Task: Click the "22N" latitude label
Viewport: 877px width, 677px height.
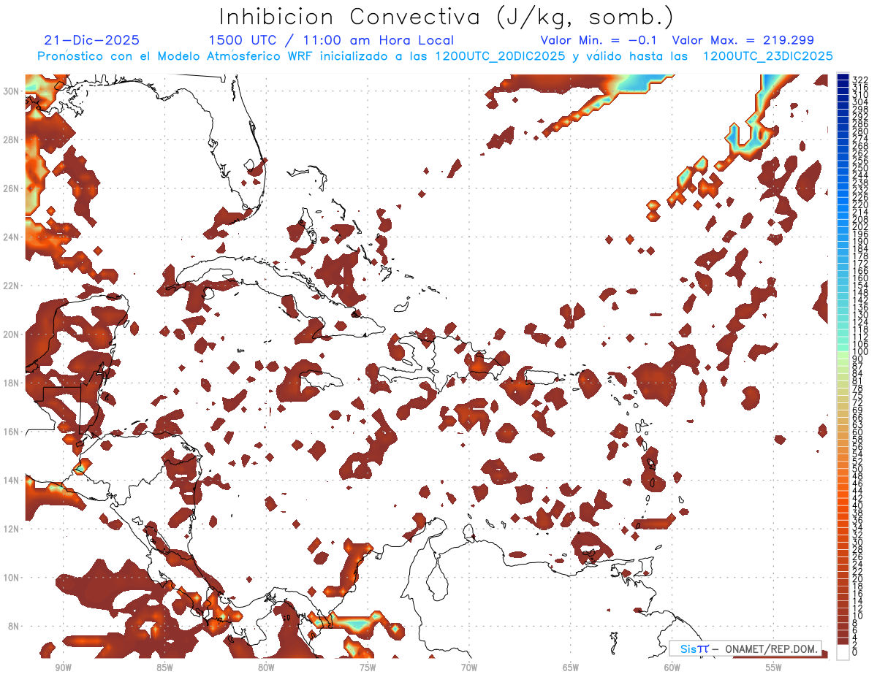Action: click(11, 286)
